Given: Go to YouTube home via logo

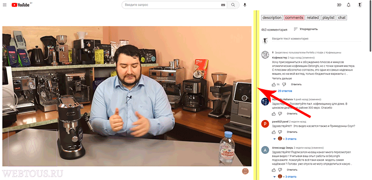Looking at the screenshot, I should tap(20, 5).
